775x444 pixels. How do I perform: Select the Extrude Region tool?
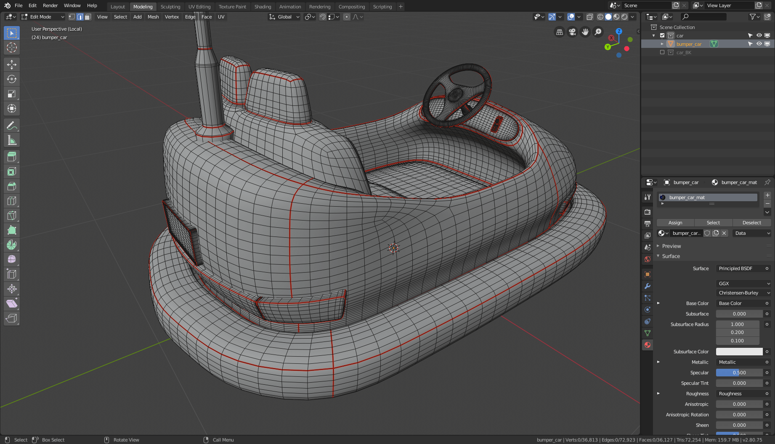click(x=12, y=157)
